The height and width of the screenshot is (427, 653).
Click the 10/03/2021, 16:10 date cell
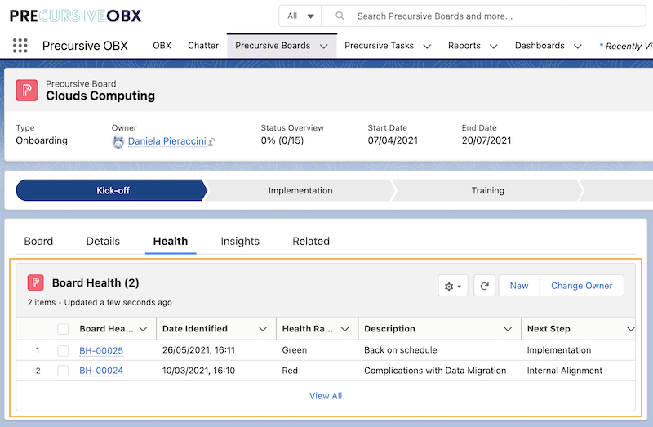198,371
